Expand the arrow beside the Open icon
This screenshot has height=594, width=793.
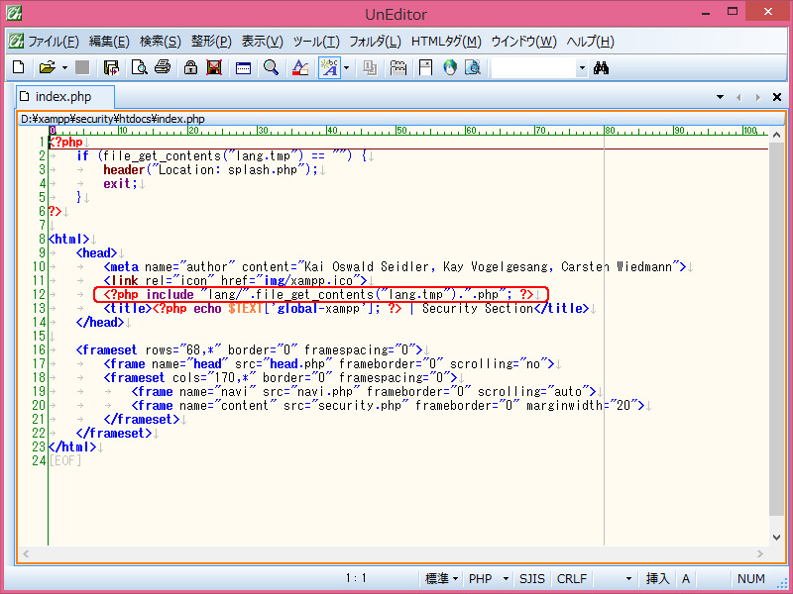click(x=64, y=67)
